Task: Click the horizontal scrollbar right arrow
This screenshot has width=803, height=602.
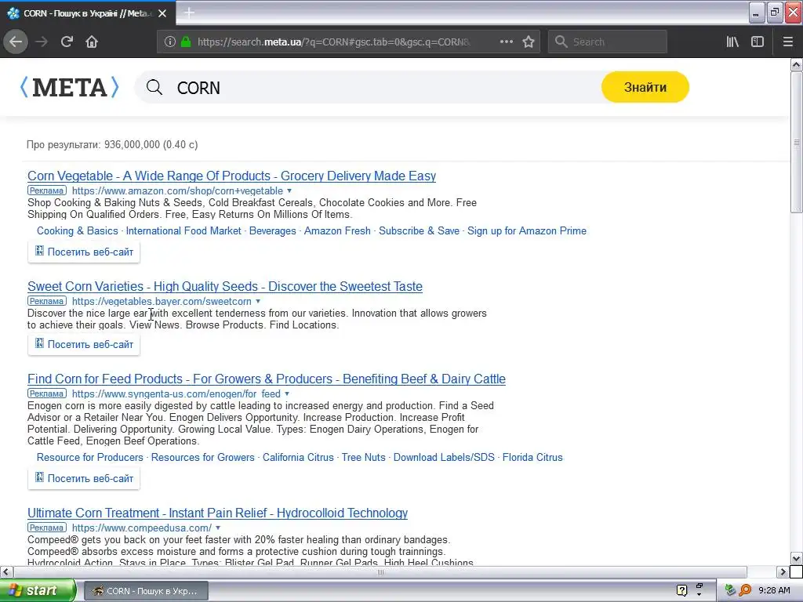Action: 783,571
